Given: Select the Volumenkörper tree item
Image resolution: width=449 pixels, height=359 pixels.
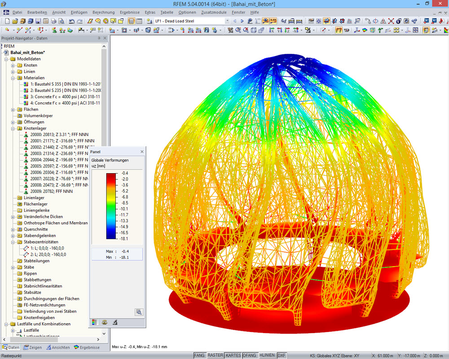Looking at the screenshot, I should pyautogui.click(x=38, y=116).
